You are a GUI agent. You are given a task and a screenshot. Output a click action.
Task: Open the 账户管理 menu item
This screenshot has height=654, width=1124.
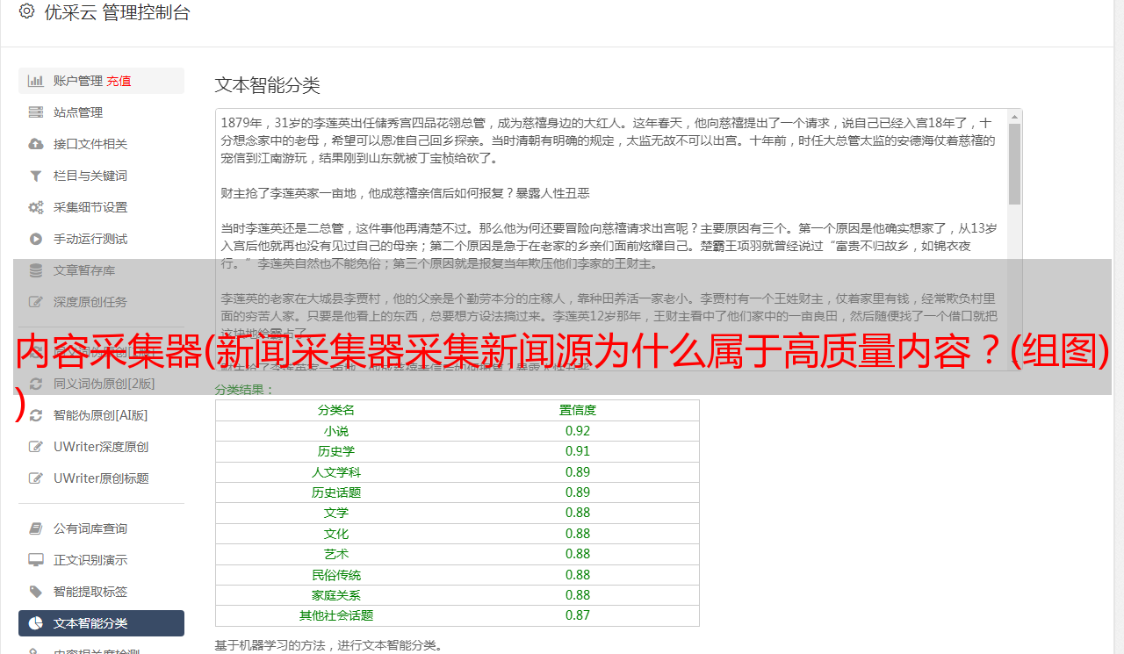[101, 81]
